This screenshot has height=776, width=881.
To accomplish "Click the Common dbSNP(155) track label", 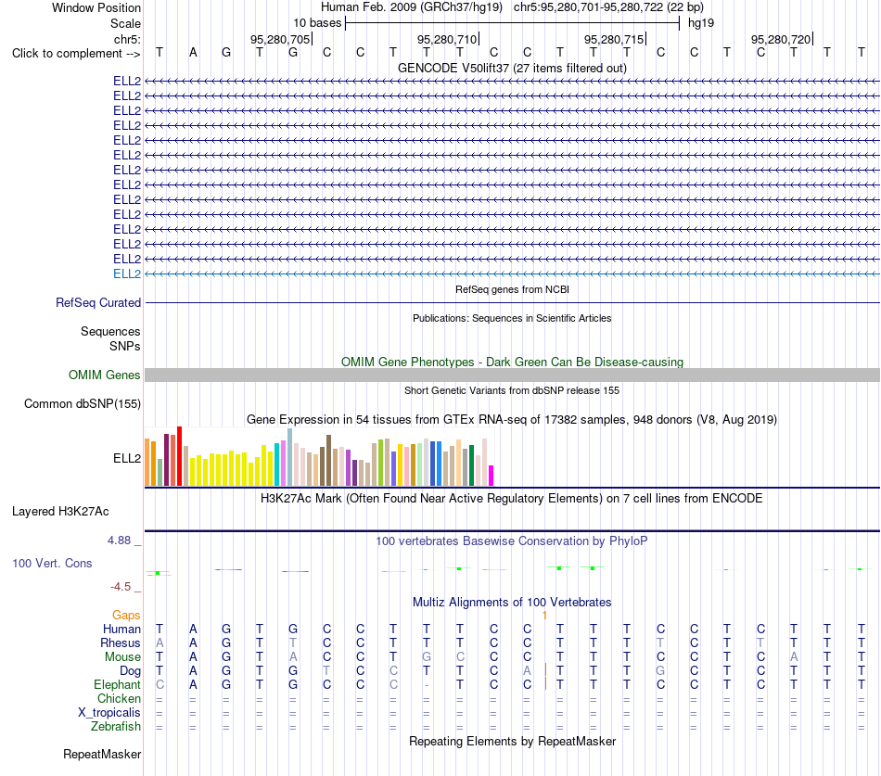I will click(x=82, y=403).
